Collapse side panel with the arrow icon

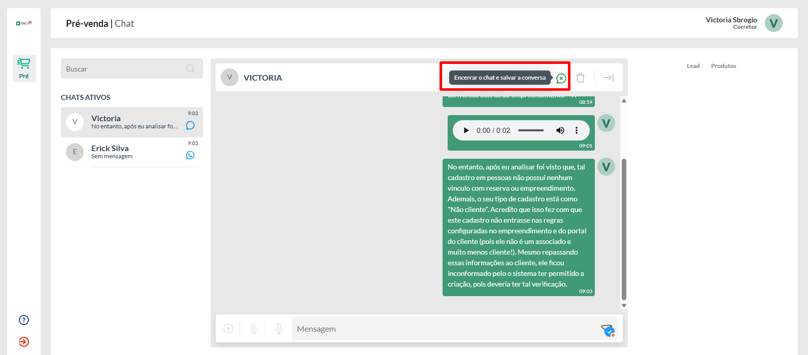(x=609, y=78)
